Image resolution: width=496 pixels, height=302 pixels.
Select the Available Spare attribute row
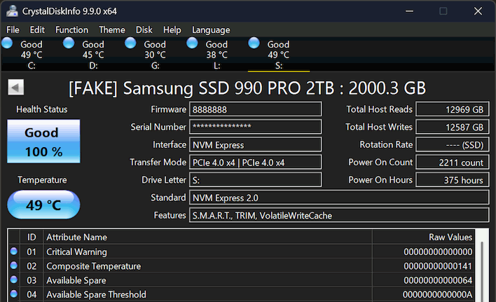(x=242, y=280)
